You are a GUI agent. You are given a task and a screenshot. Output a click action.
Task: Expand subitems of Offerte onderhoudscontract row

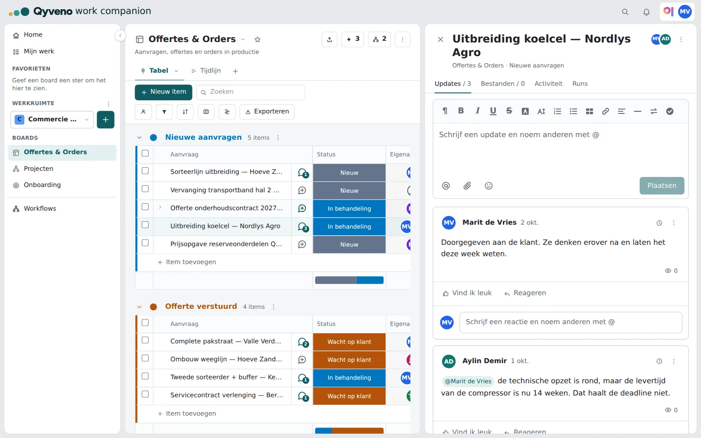160,208
